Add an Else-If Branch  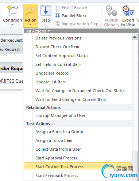click(71, 8)
